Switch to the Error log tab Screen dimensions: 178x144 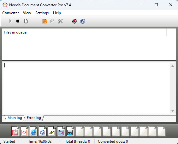tap(34, 118)
